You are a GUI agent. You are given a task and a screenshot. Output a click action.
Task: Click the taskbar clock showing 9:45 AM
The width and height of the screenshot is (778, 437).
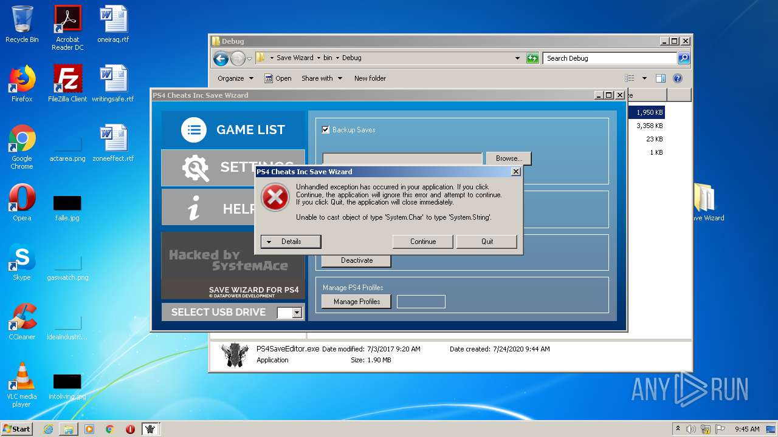point(747,429)
